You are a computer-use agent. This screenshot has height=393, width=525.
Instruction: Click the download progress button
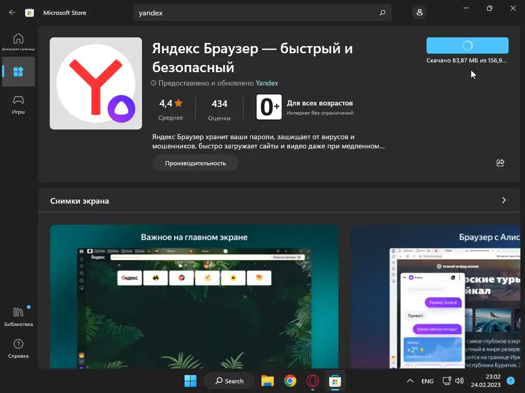pyautogui.click(x=468, y=46)
